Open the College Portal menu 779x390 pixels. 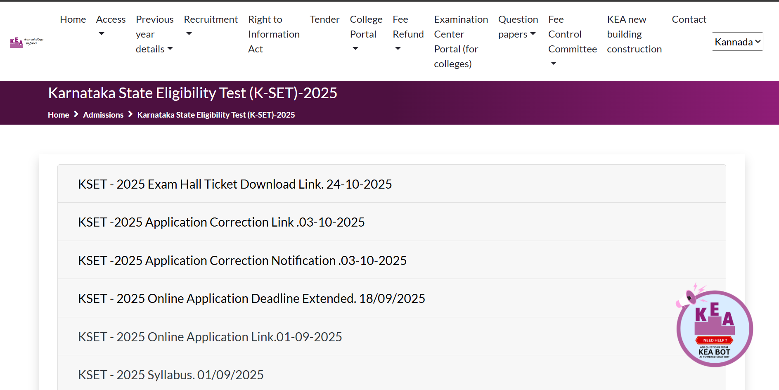pyautogui.click(x=366, y=33)
